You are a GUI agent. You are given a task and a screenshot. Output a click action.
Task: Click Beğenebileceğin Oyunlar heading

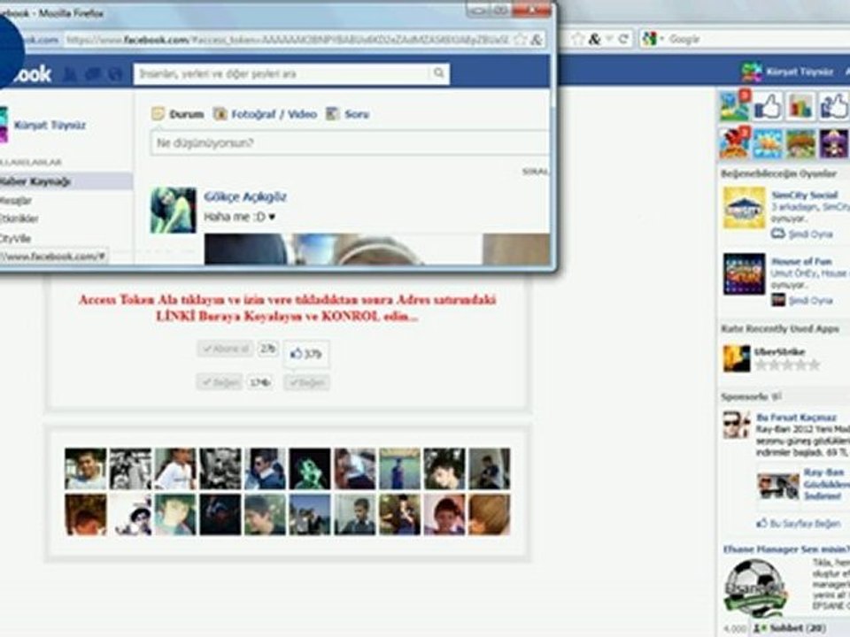coord(779,173)
